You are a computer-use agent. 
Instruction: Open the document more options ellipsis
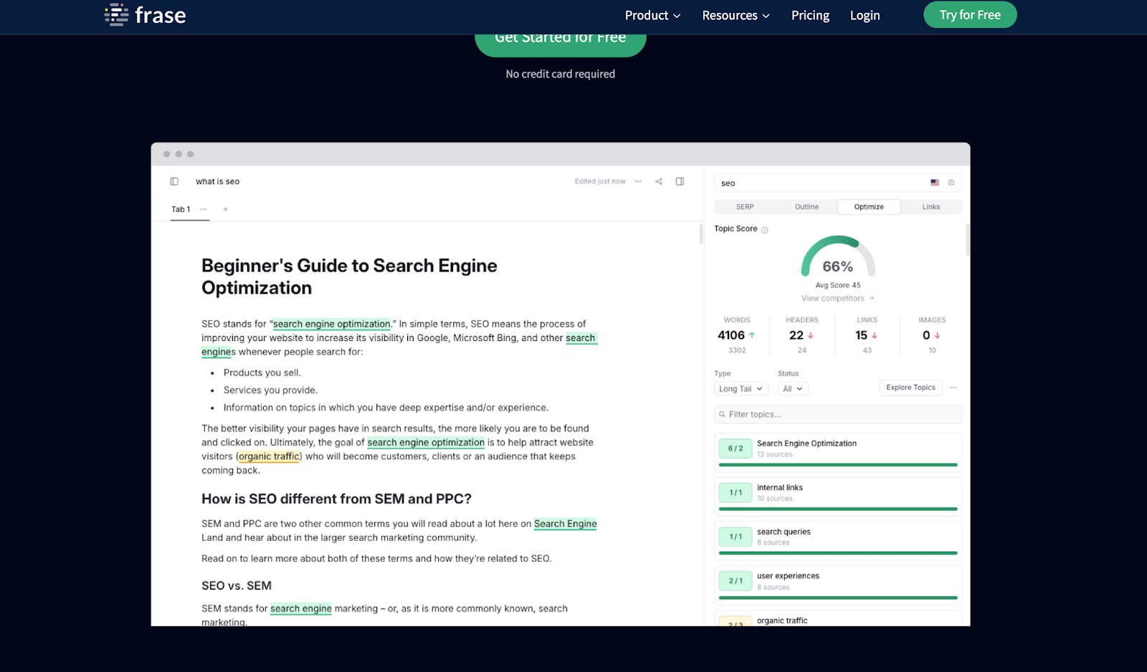[x=638, y=181]
